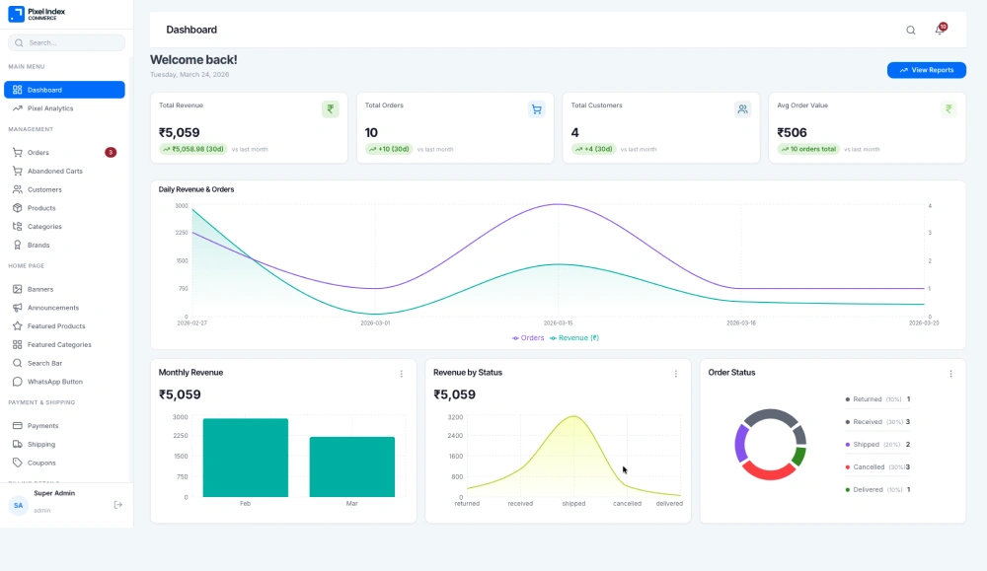
Task: Click the View Reports button
Action: pos(926,70)
